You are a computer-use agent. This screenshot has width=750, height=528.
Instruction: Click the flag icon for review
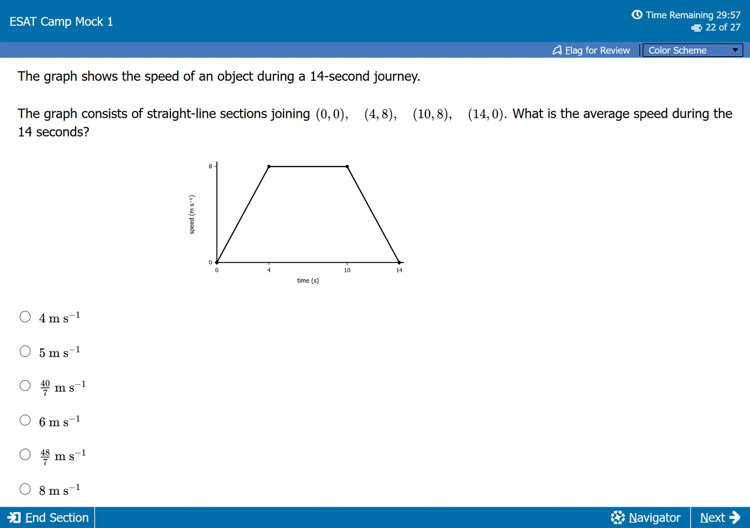click(x=557, y=50)
